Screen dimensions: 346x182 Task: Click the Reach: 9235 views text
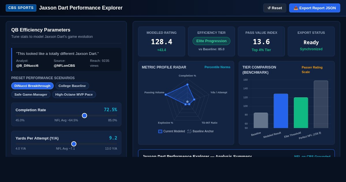[x=99, y=63]
